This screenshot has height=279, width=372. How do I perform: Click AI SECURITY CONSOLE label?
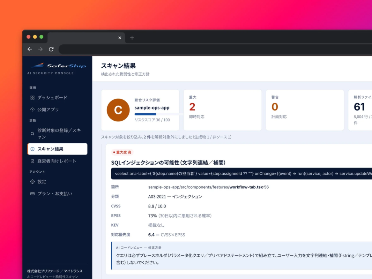51,73
